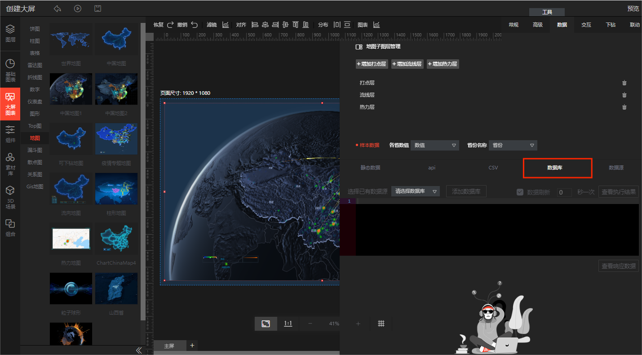Delete the 流线层 layer with trash icon
Screen dimensions: 642x355
624,95
